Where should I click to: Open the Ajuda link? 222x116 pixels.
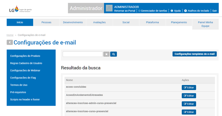coord(177,11)
